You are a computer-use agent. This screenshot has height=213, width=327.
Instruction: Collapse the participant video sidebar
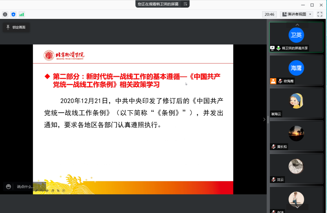(264, 119)
